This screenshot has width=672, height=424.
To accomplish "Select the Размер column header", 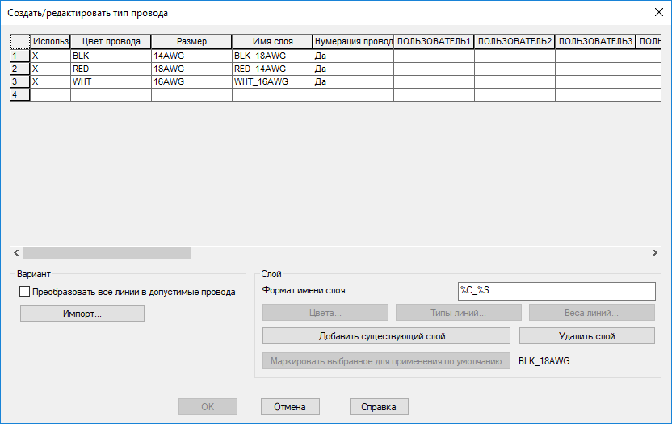I will [191, 41].
